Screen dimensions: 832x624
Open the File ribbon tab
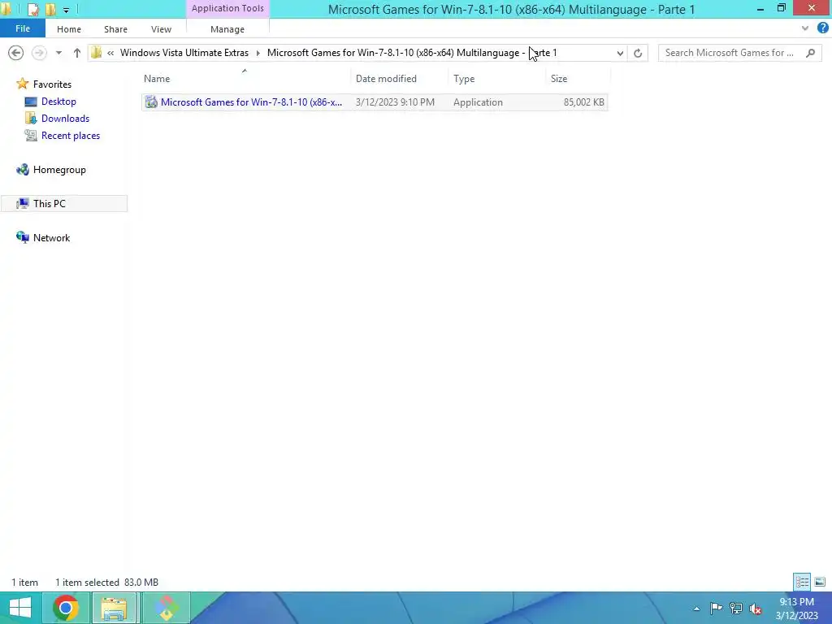[22, 28]
